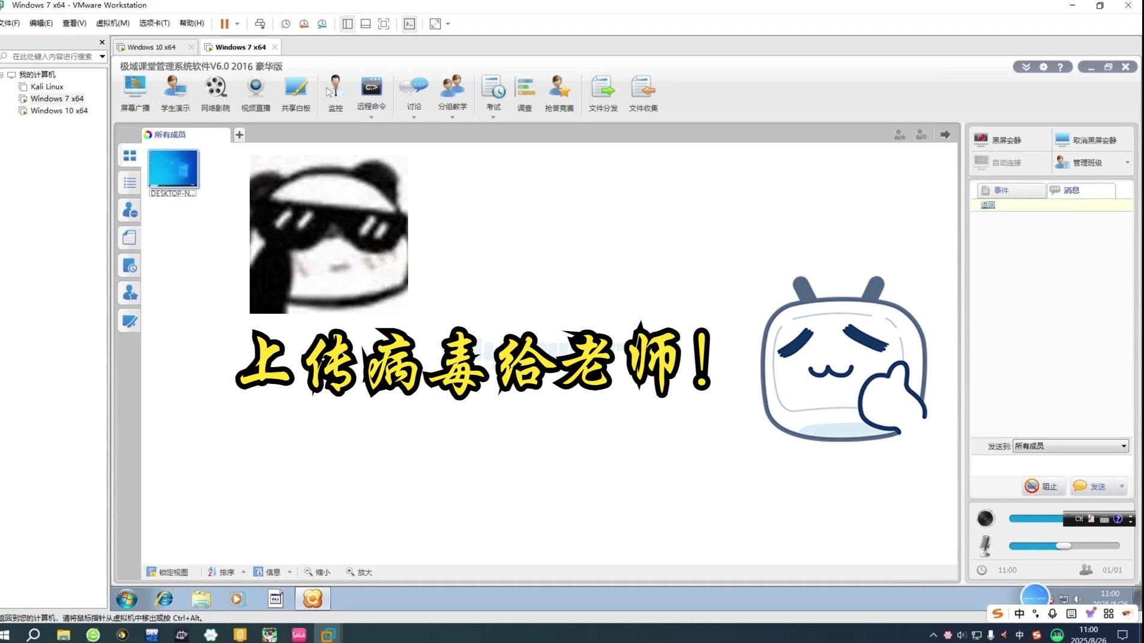
Task: Open host Windows search icon
Action: coord(34,635)
